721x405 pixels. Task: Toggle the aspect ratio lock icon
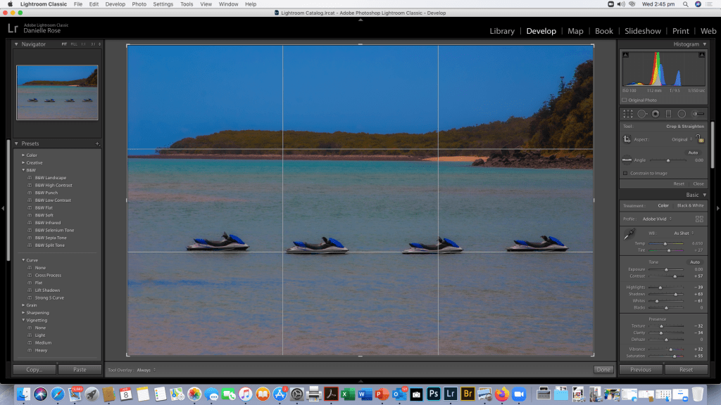(699, 139)
